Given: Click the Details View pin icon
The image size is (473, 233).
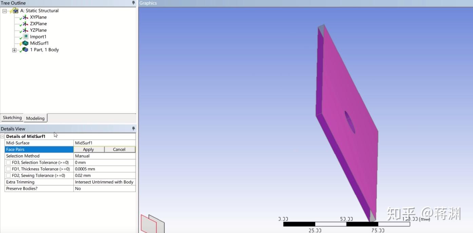Looking at the screenshot, I should 133,128.
